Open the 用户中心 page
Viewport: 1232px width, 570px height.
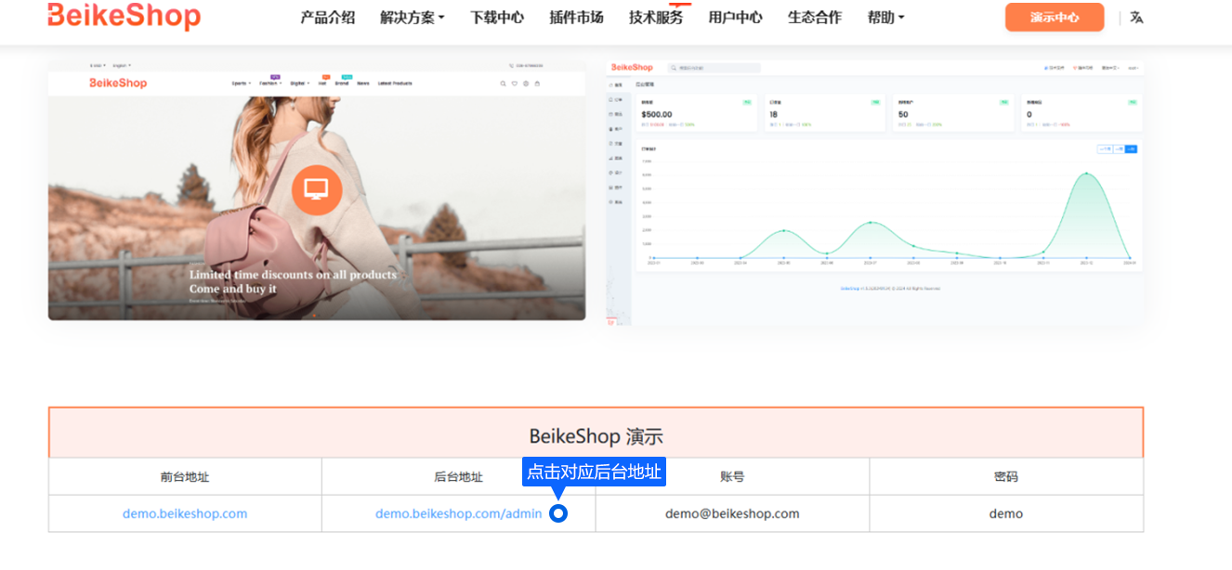coord(736,18)
